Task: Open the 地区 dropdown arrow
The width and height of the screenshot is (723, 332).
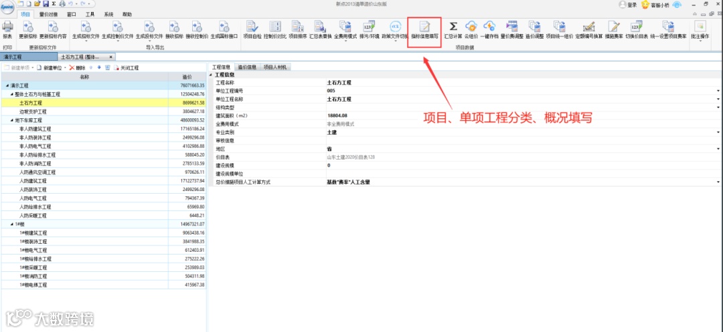Action: pyautogui.click(x=718, y=149)
